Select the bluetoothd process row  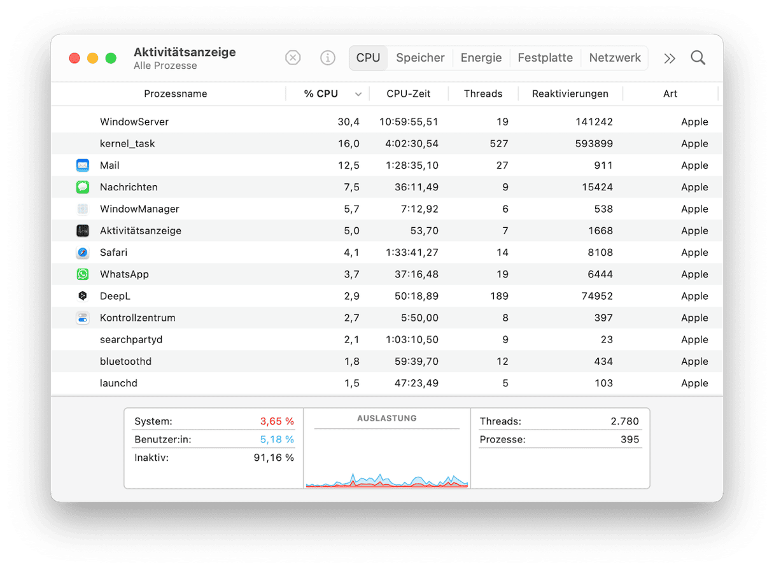(387, 362)
